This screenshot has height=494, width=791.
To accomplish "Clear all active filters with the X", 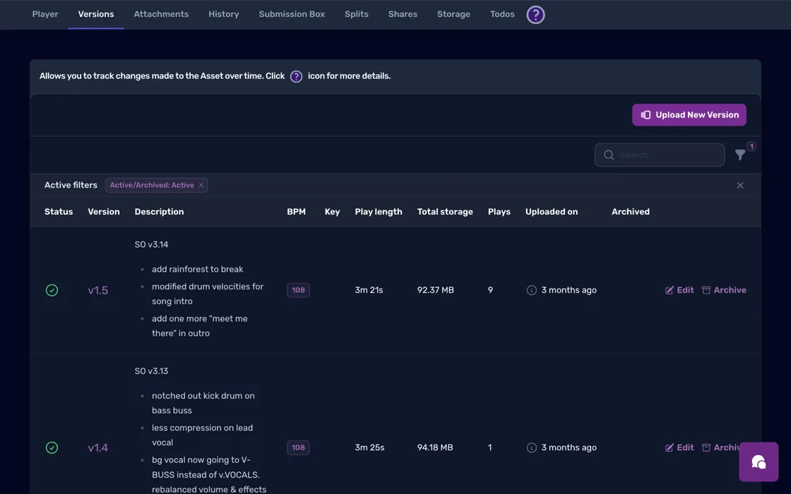I will [740, 186].
